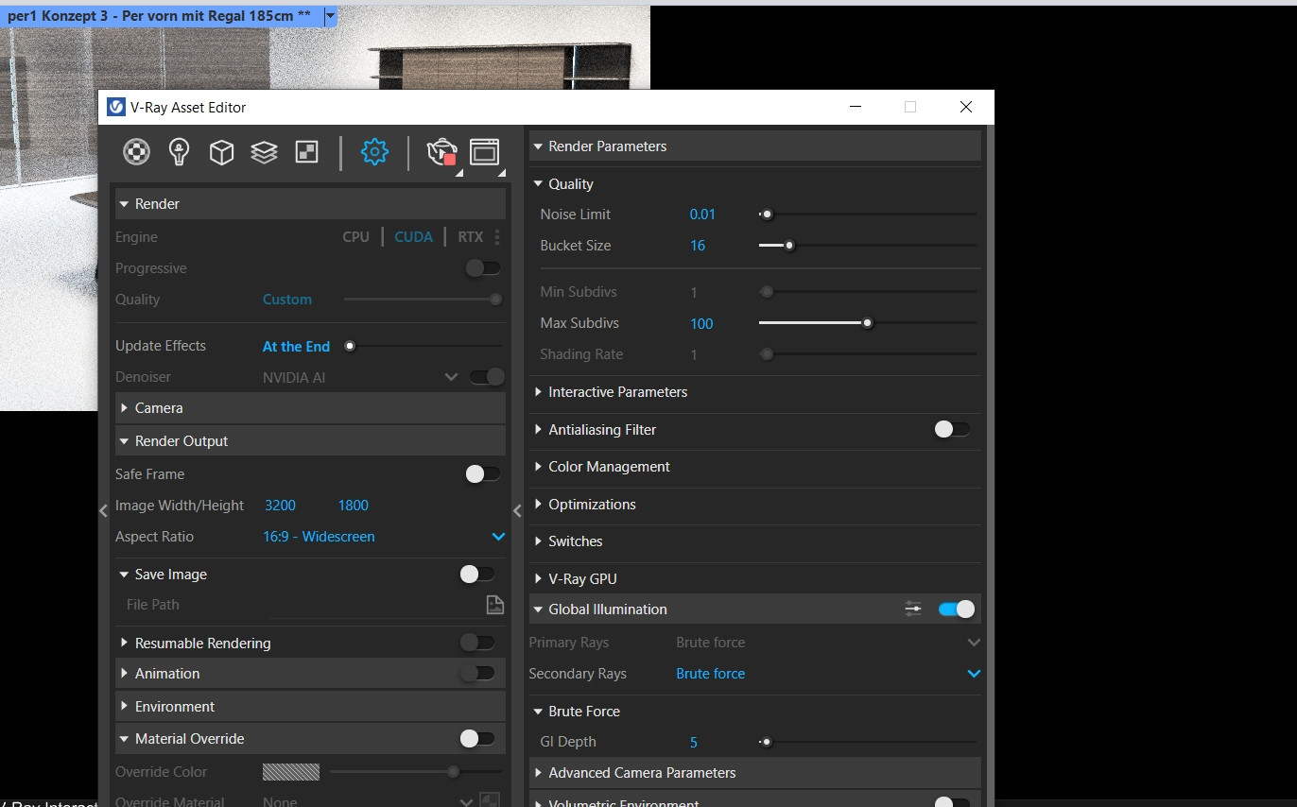Open the Materials category icon
Screen dimensions: 1297x807
(x=137, y=151)
